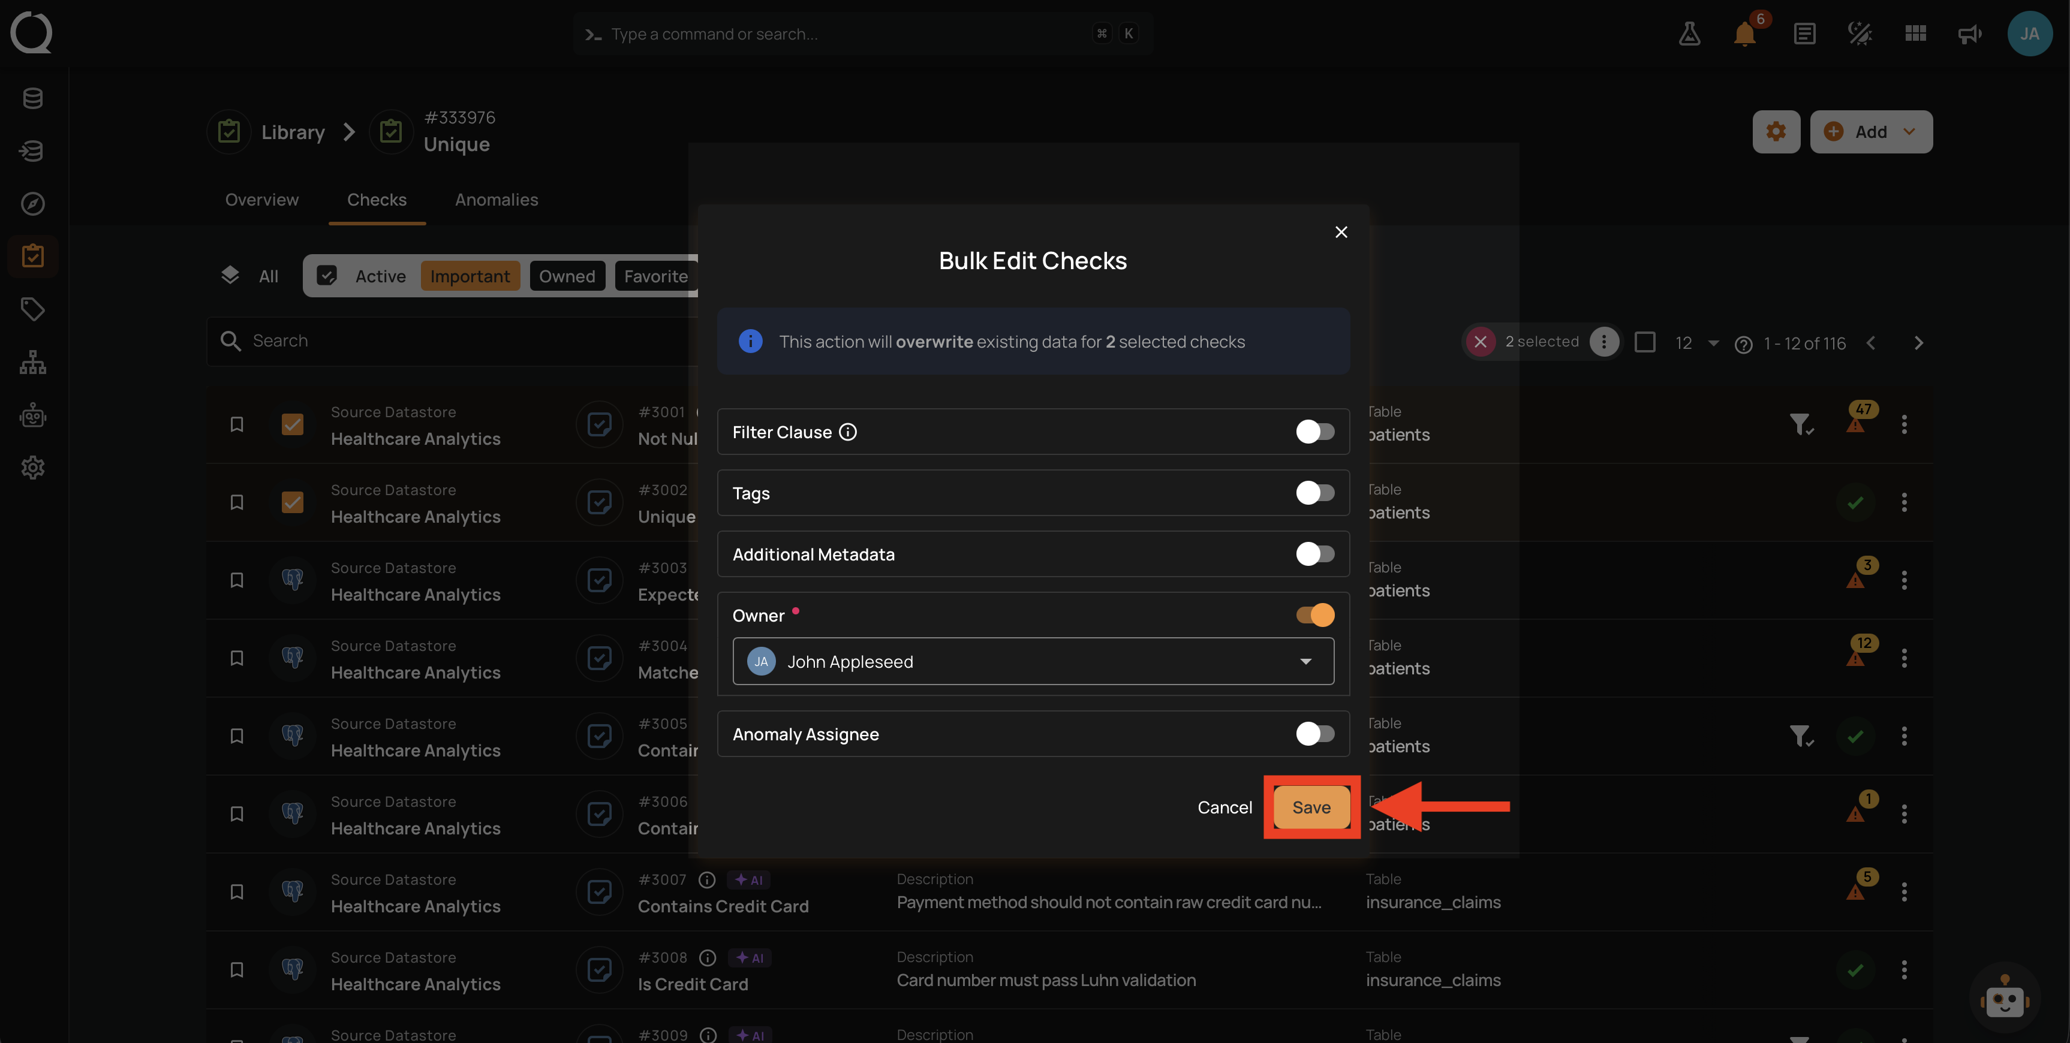Open the notifications bell

click(x=1744, y=34)
